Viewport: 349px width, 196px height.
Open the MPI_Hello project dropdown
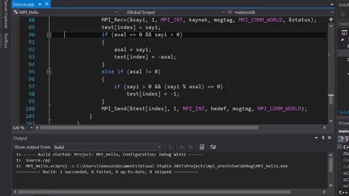(116, 12)
